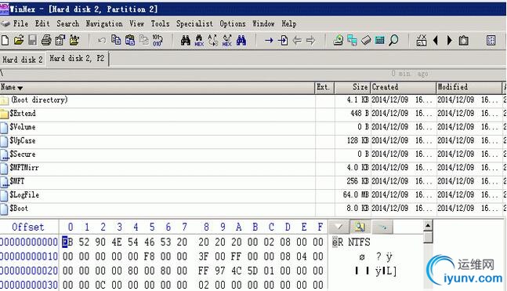Click the Go to offset arrow icon

269,41
